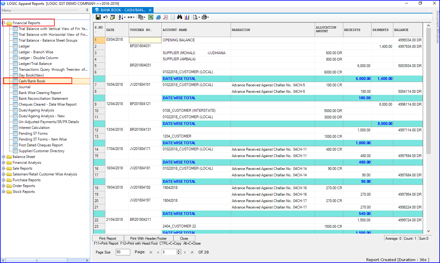Image resolution: width=440 pixels, height=263 pixels.
Task: Open report in Internet Explorer
Action: pos(158,17)
